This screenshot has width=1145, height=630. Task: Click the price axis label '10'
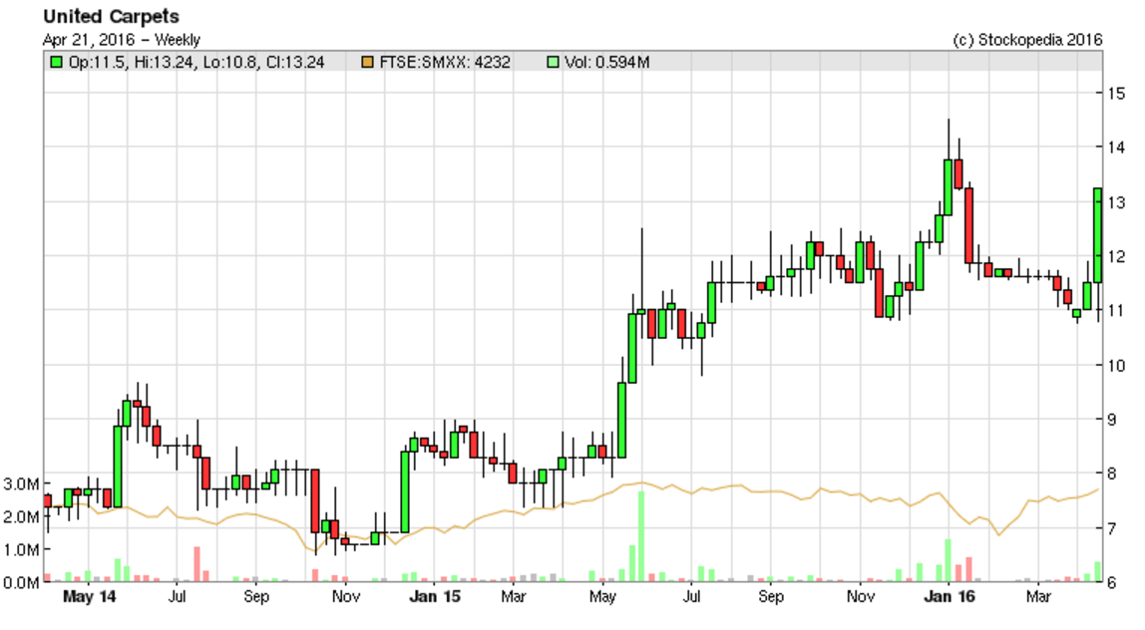(x=1116, y=365)
